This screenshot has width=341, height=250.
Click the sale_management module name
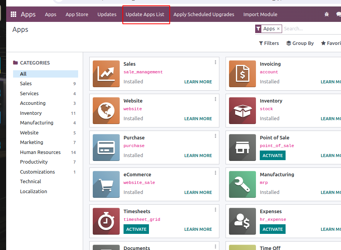[143, 72]
